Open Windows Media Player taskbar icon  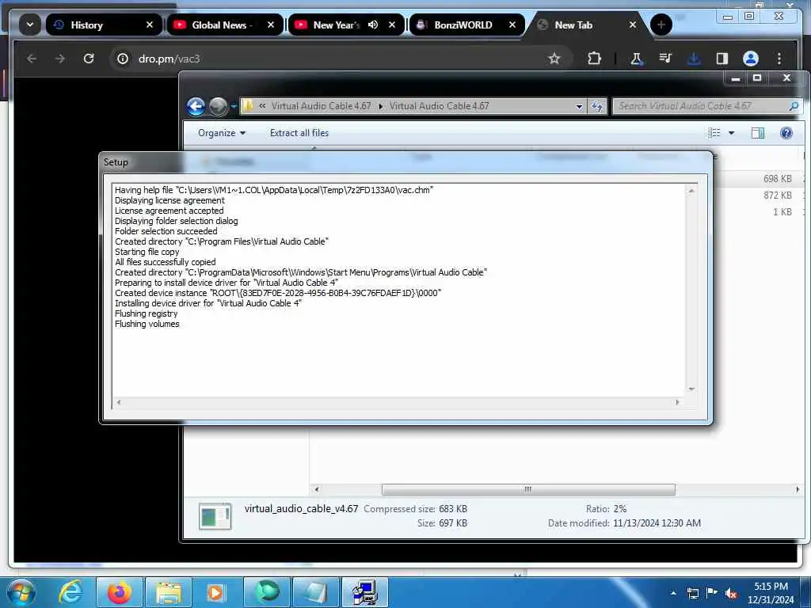(216, 592)
